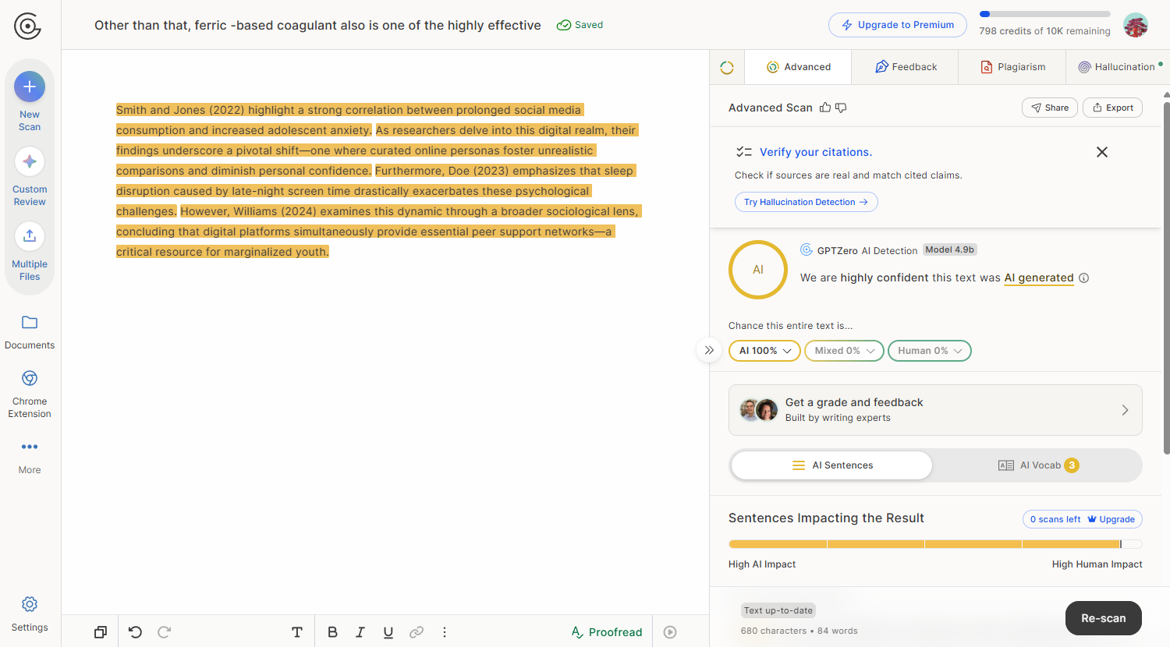Image resolution: width=1170 pixels, height=647 pixels.
Task: Collapse the results panel with double chevron
Action: pyautogui.click(x=709, y=350)
